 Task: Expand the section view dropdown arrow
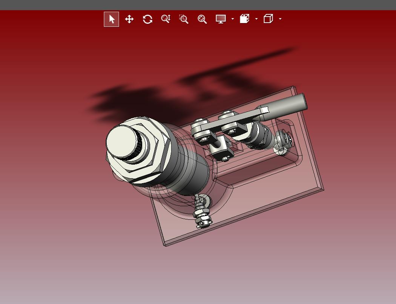(x=256, y=19)
